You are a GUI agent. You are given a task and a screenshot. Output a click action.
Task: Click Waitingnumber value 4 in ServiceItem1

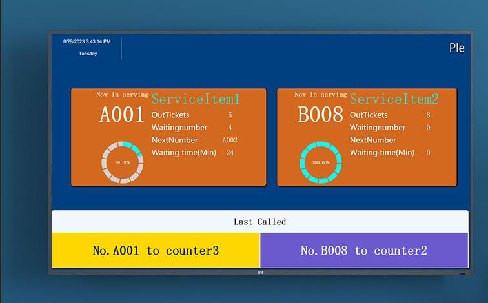pos(230,128)
